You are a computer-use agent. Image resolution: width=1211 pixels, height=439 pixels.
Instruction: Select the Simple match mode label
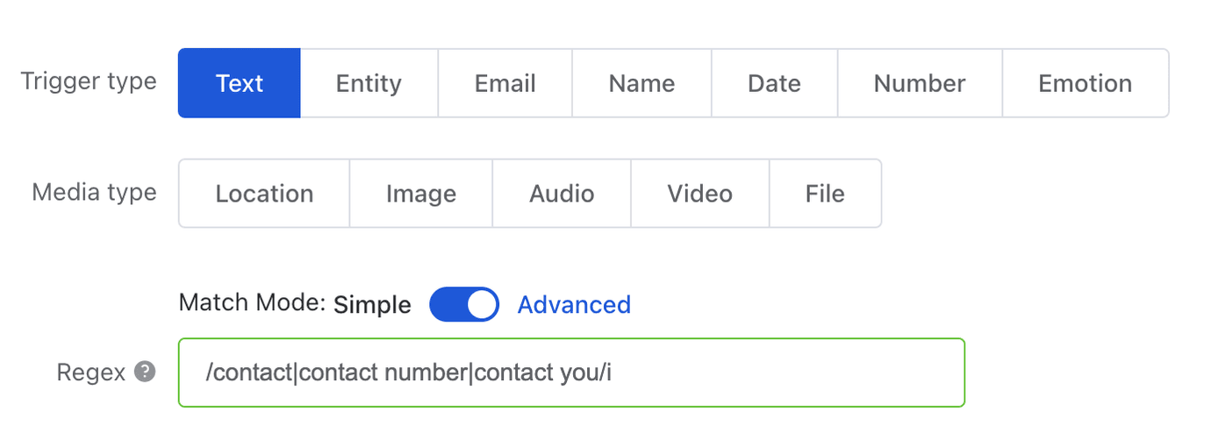(x=372, y=304)
